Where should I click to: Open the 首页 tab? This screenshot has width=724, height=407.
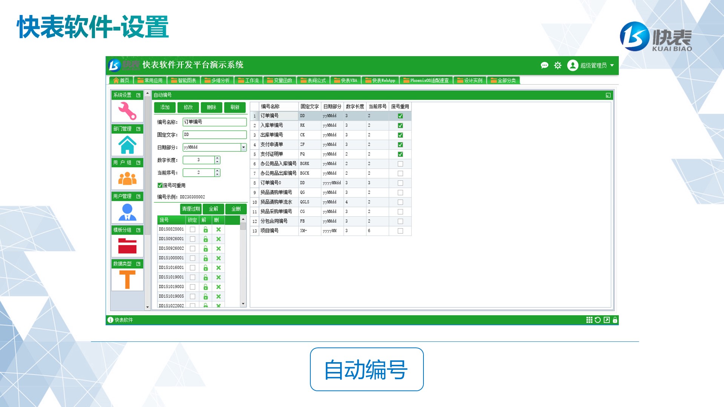[121, 80]
